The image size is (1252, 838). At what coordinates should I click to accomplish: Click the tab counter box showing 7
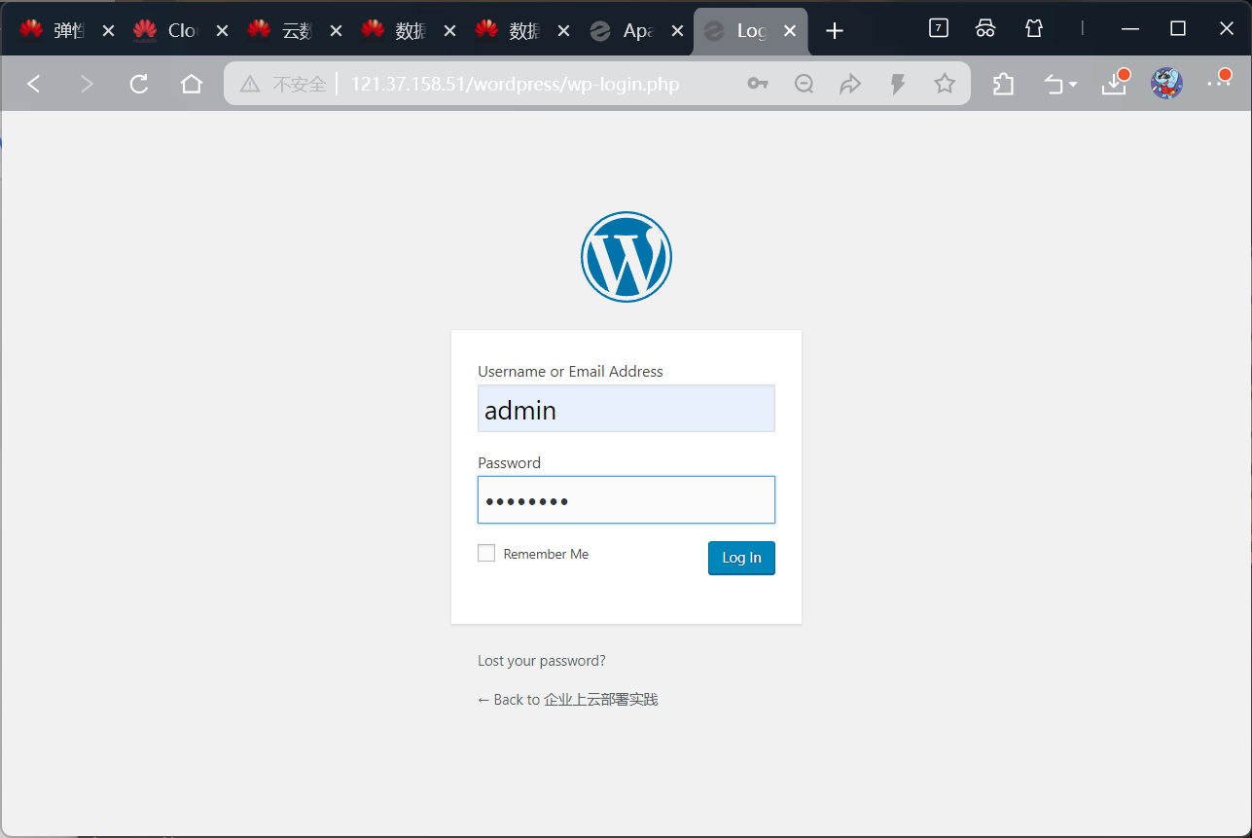938,28
